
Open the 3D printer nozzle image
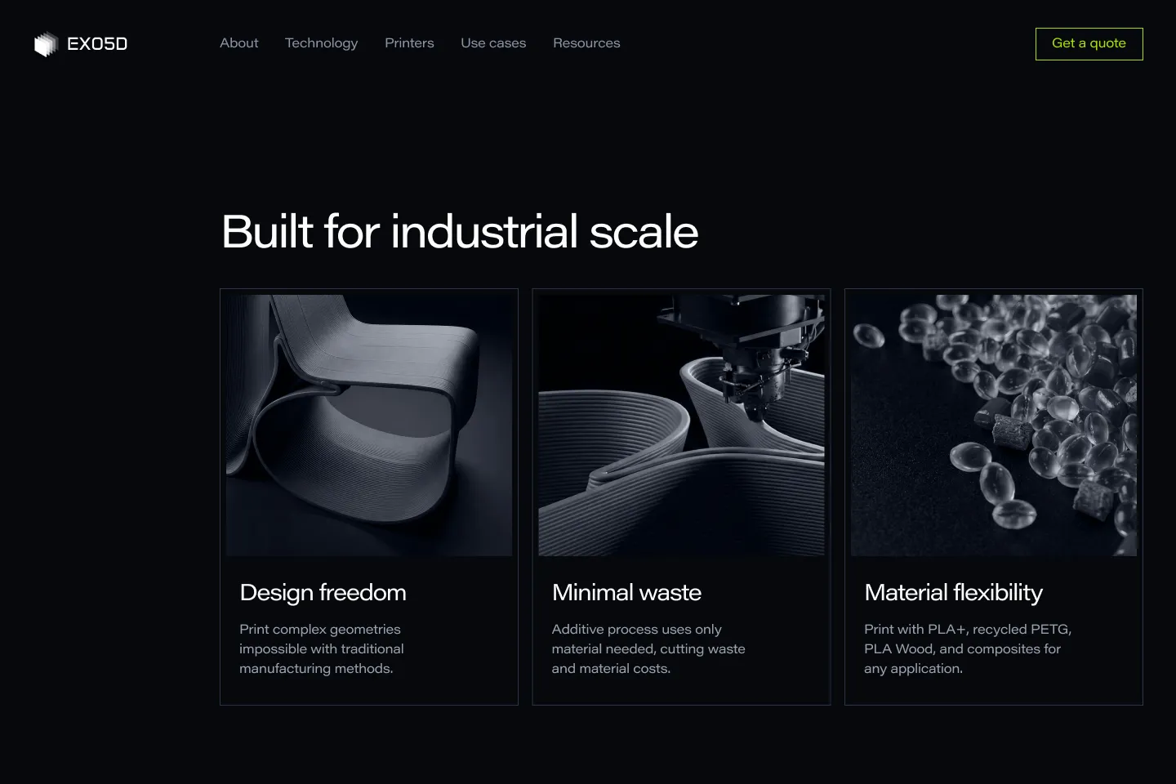(681, 425)
